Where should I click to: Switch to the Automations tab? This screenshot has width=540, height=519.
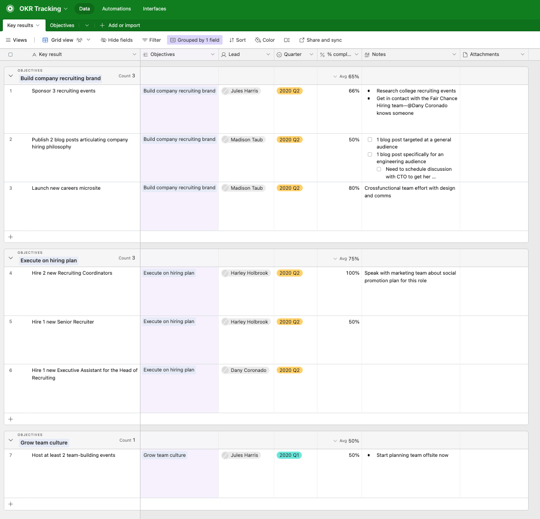[x=116, y=9]
